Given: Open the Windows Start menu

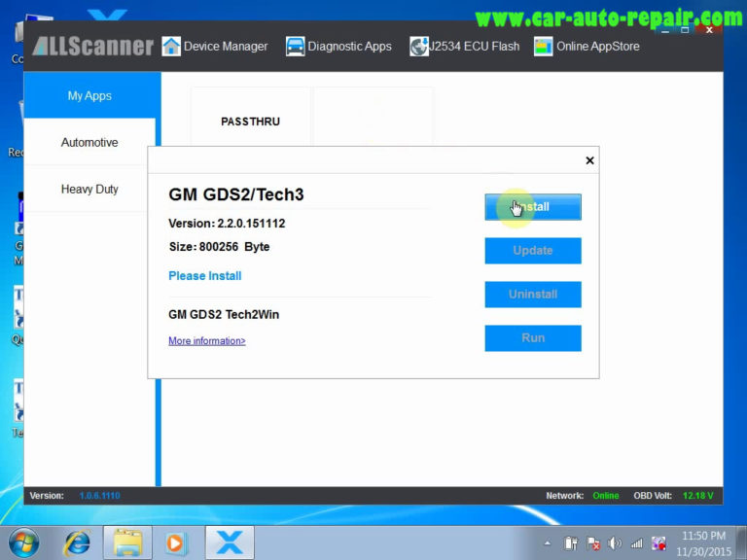Looking at the screenshot, I should [x=23, y=542].
